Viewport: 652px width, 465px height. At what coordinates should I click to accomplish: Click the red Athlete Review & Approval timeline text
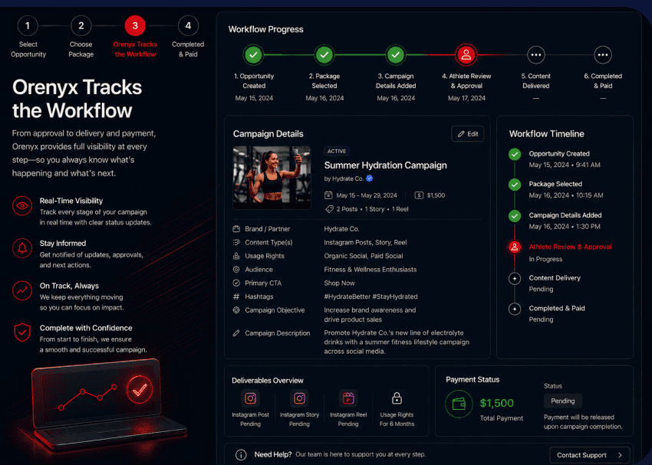(x=570, y=247)
